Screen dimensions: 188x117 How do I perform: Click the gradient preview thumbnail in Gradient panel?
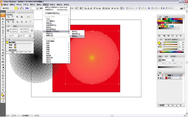tap(160, 60)
